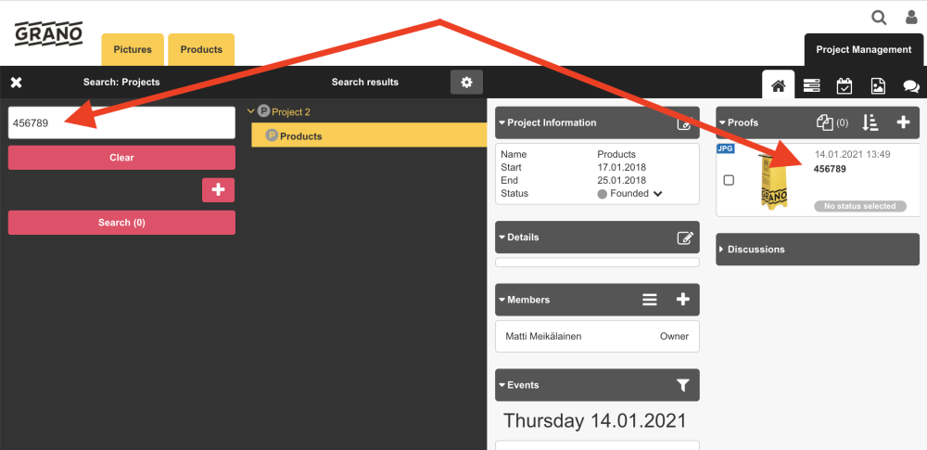
Task: Switch to the Pictures tab
Action: tap(133, 49)
